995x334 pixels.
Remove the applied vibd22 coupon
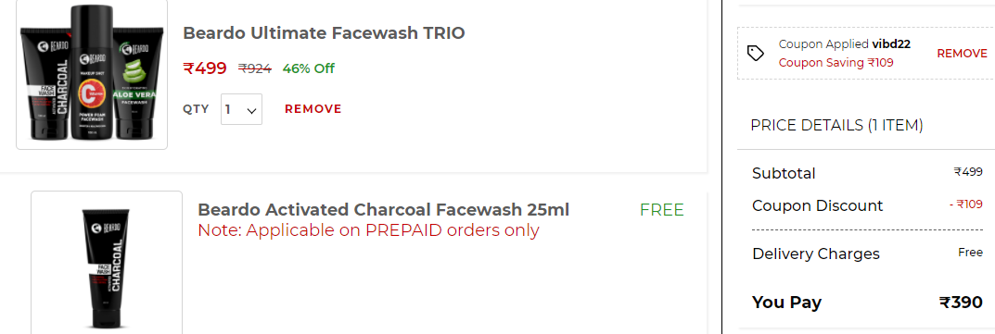(962, 53)
